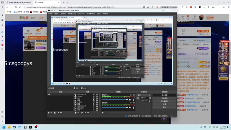Mute the 桌面音频 audio channel
Viewport: 231px width, 130px height.
click(130, 107)
